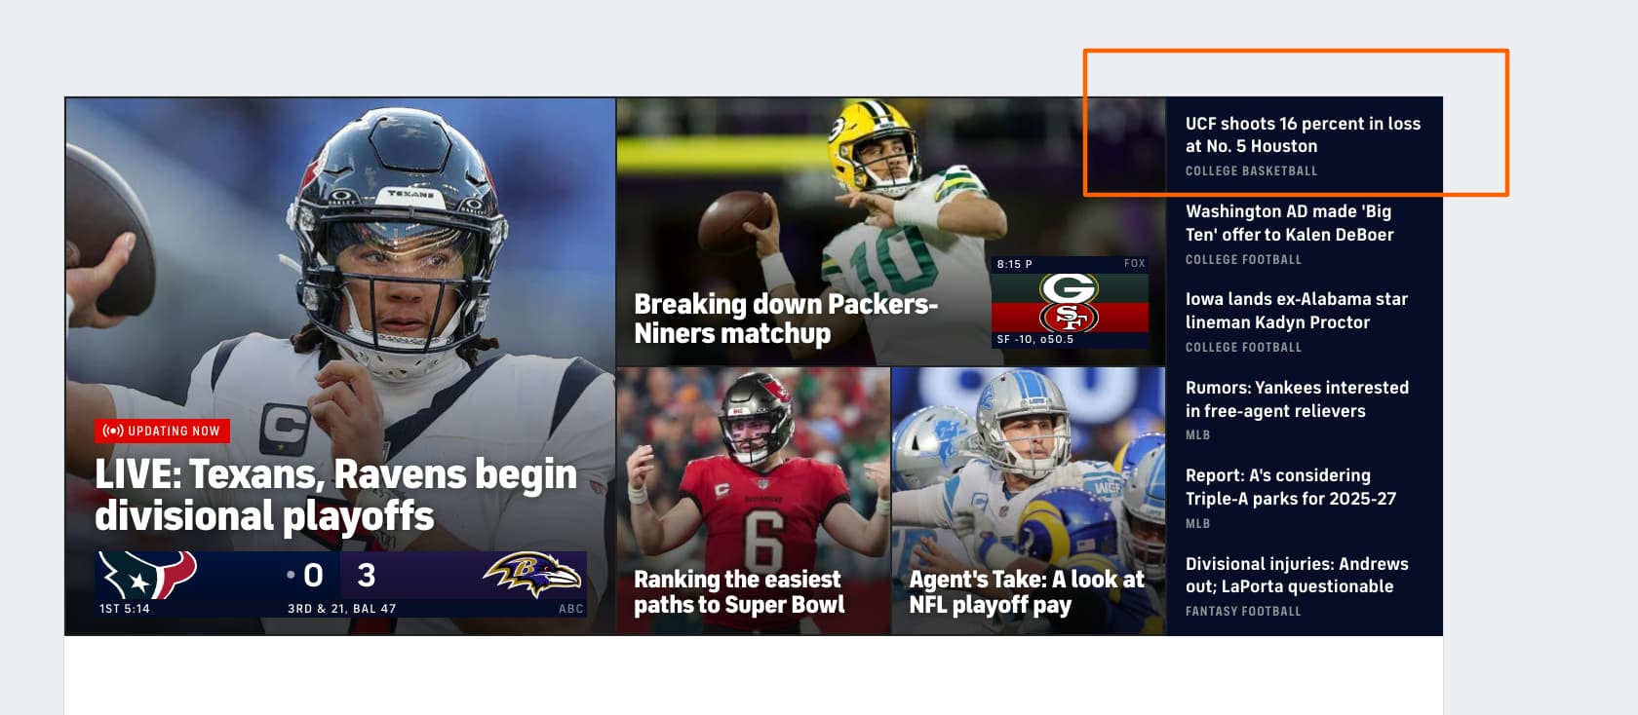1638x715 pixels.
Task: Click the 49ers SF logo
Action: 1069,317
